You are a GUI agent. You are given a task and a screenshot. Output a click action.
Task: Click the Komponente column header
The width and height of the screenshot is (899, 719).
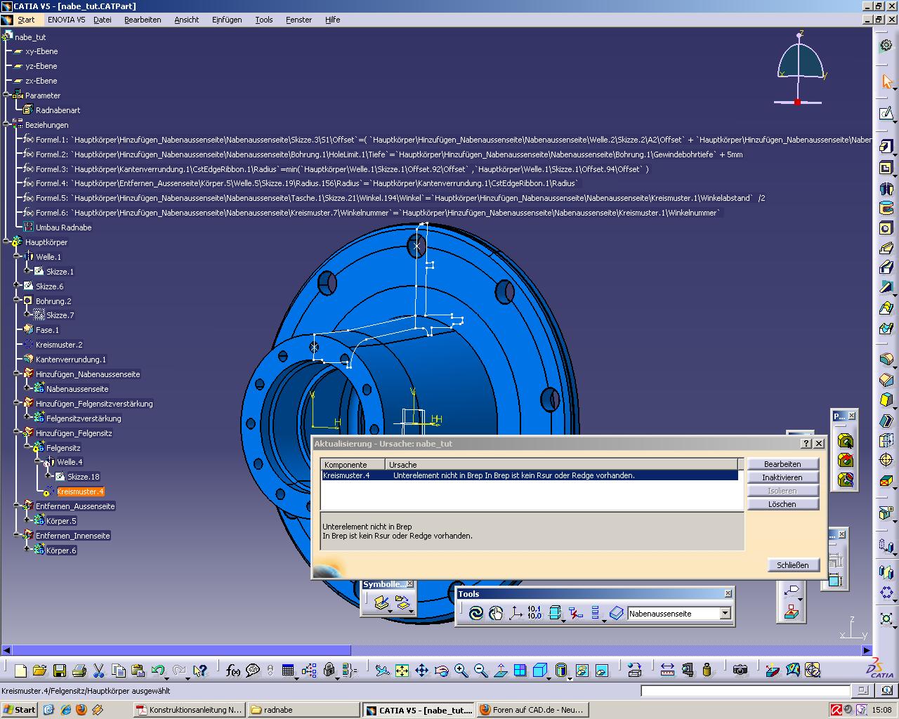point(353,465)
